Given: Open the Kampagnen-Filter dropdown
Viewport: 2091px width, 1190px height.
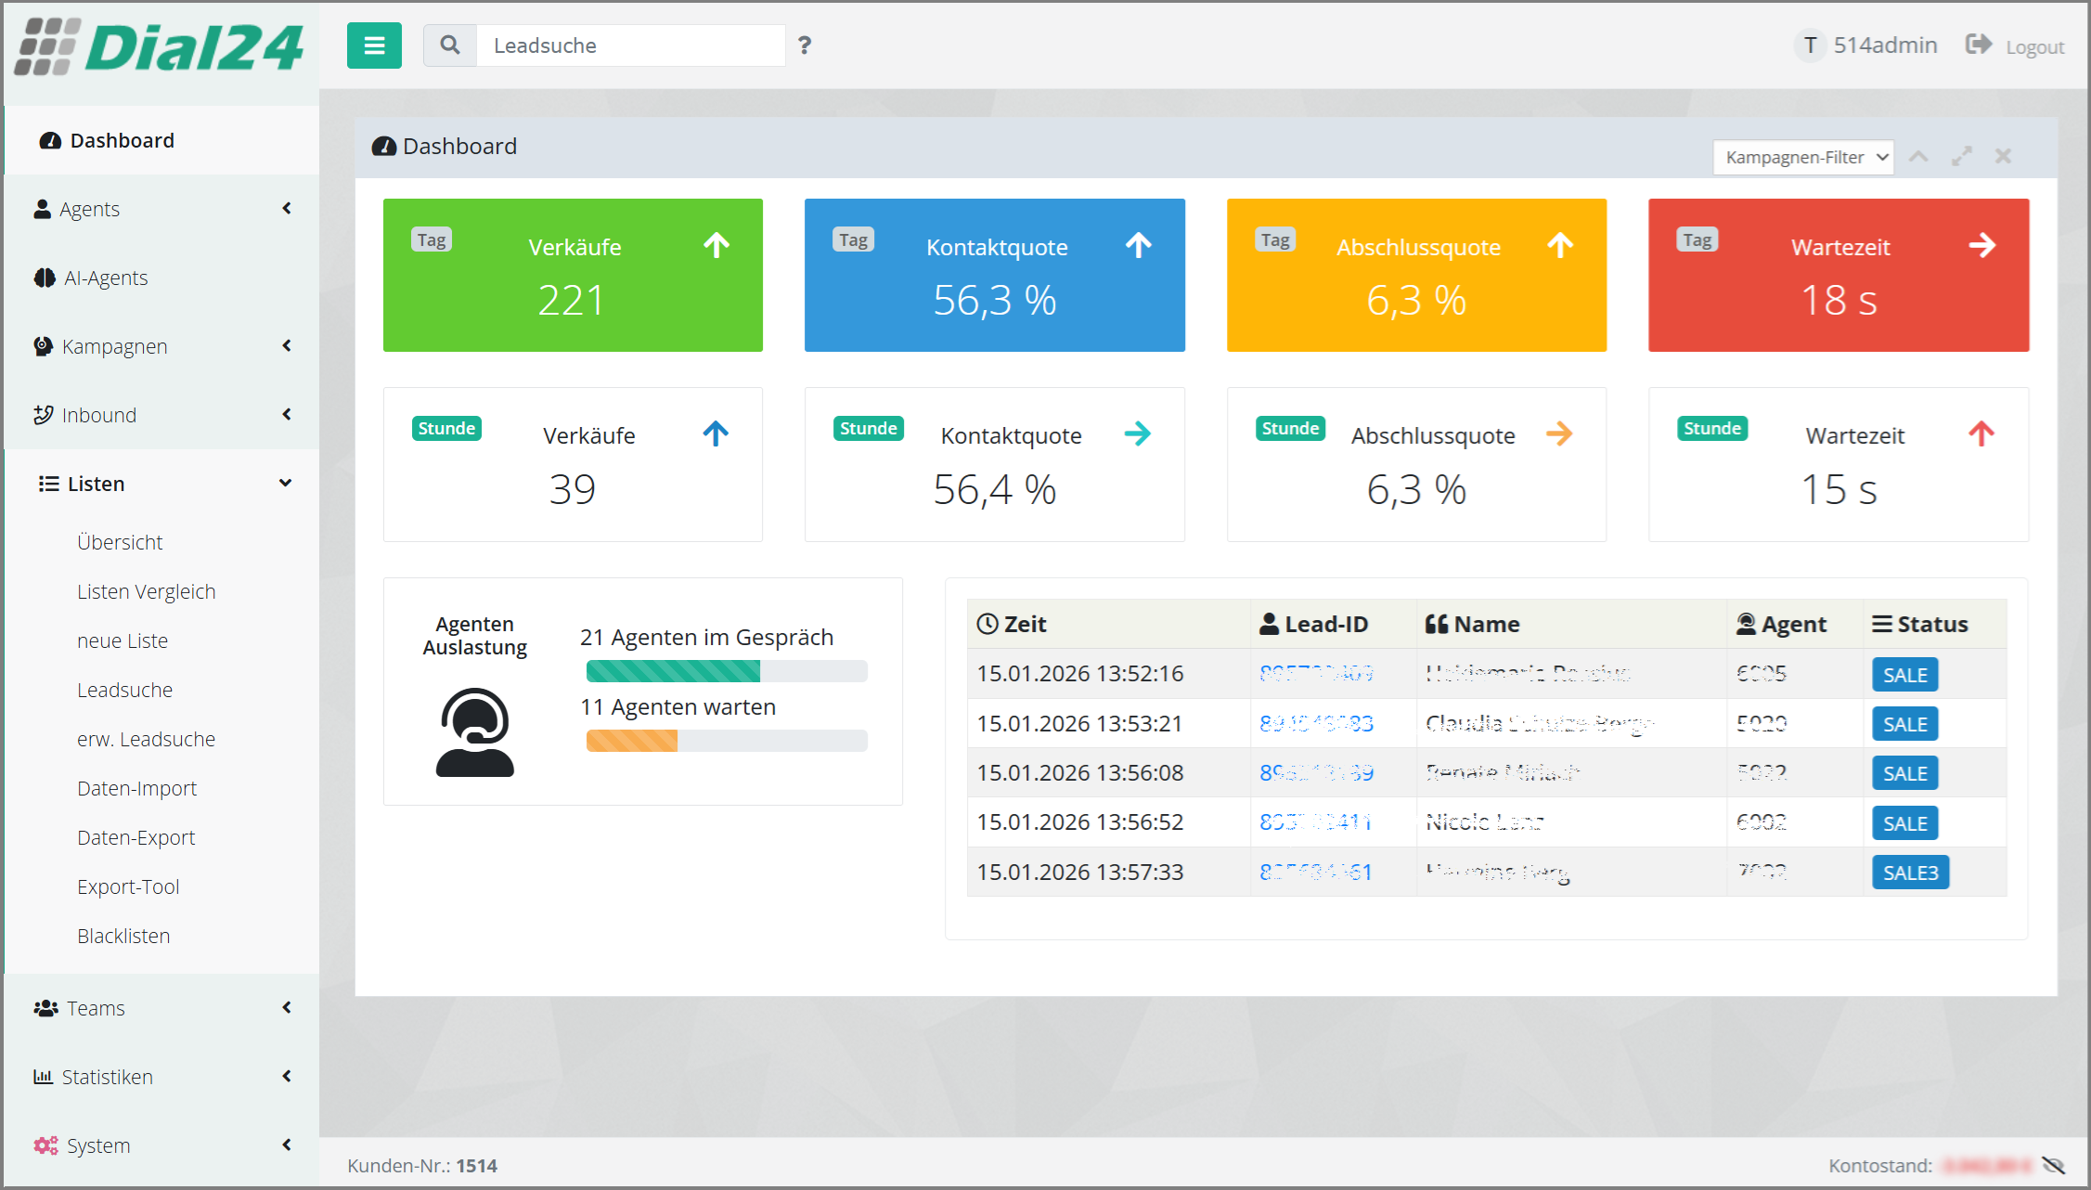Looking at the screenshot, I should pyautogui.click(x=1801, y=156).
